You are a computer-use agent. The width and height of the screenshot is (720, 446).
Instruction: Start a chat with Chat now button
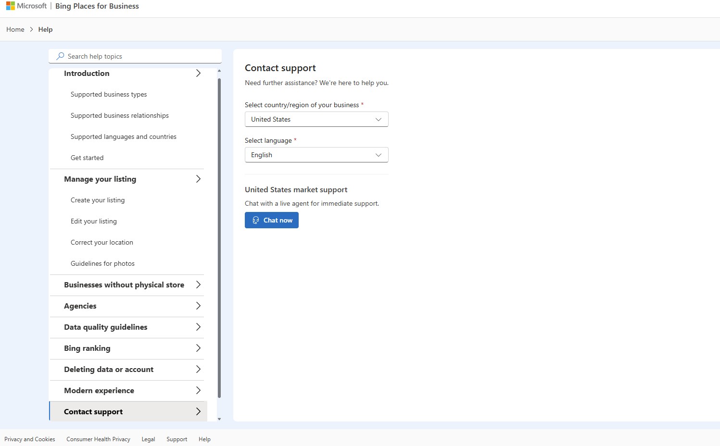click(272, 220)
